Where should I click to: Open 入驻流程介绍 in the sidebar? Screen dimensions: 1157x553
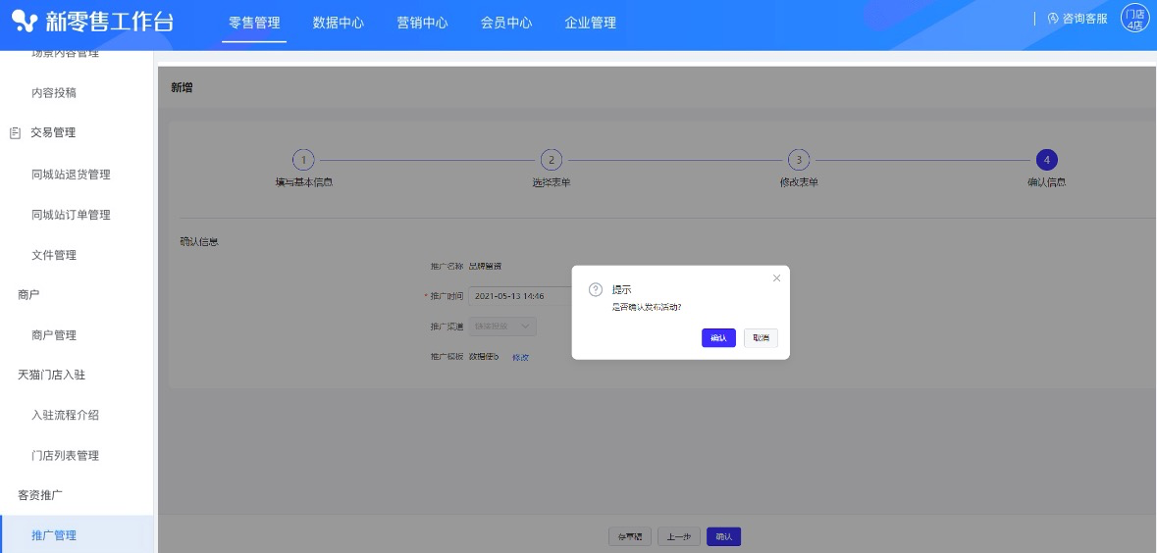point(65,415)
